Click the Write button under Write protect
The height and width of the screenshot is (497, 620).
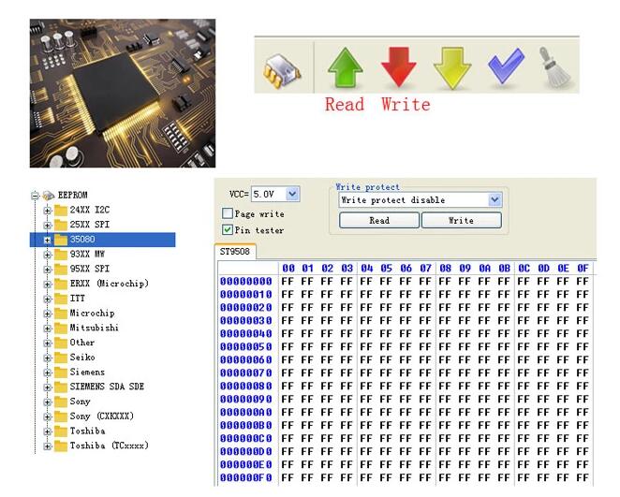tap(462, 221)
